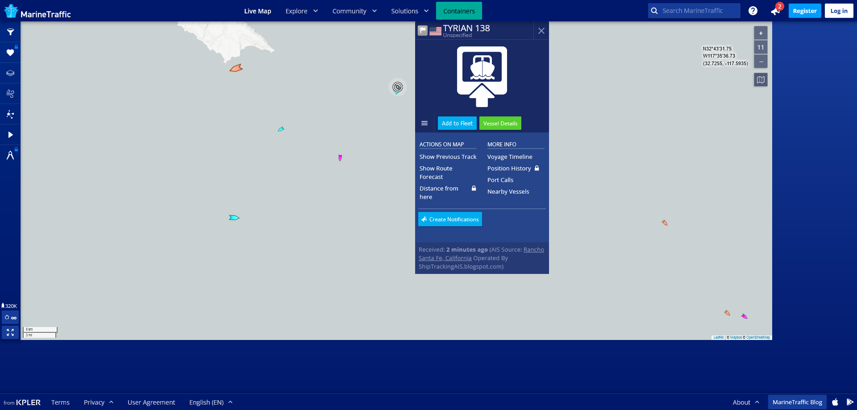Click Add to Fleet button
Image resolution: width=857 pixels, height=410 pixels.
[x=457, y=123]
